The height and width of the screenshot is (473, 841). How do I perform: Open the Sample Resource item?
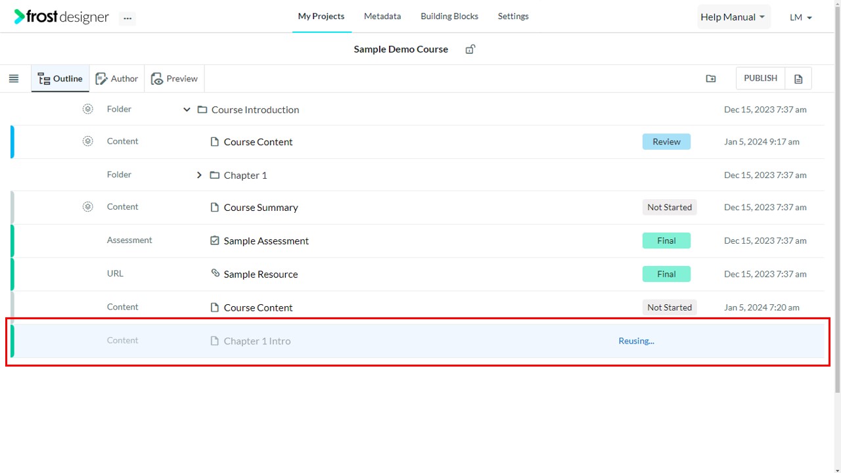[261, 275]
